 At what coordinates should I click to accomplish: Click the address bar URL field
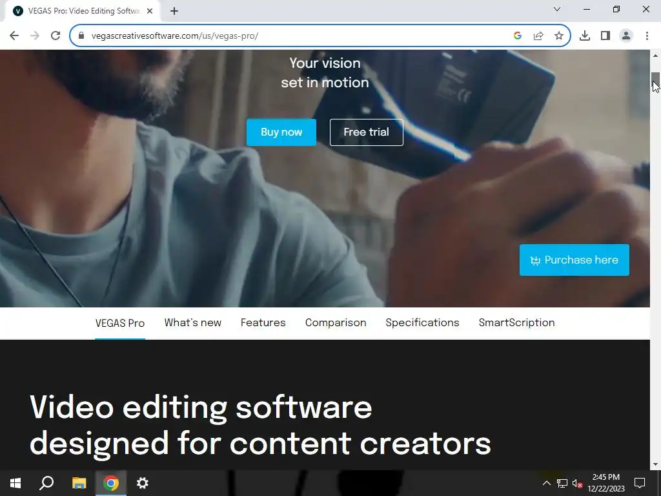pyautogui.click(x=295, y=36)
